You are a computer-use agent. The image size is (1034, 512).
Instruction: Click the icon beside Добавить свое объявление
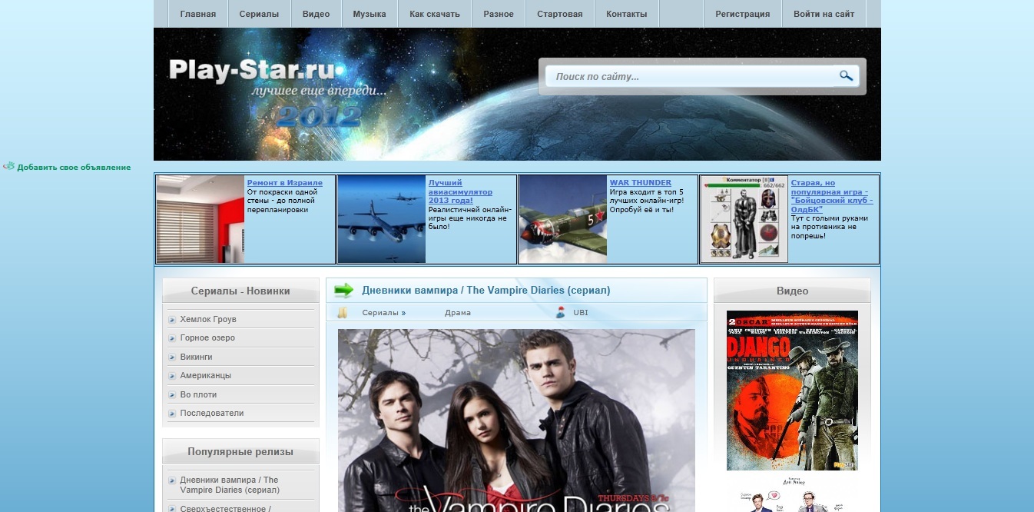pos(8,166)
